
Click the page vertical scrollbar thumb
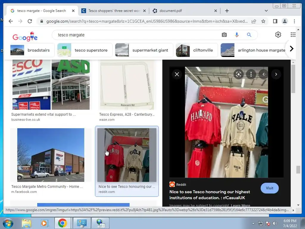[x=298, y=169]
